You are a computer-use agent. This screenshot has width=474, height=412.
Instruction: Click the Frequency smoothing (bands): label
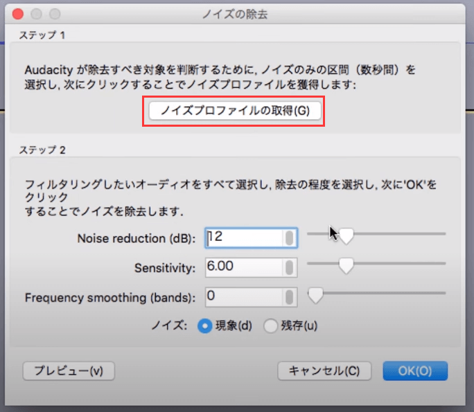pos(110,298)
